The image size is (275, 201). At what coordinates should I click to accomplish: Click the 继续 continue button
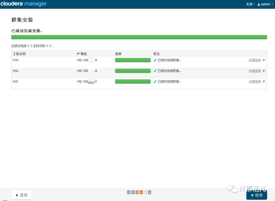click(x=257, y=195)
